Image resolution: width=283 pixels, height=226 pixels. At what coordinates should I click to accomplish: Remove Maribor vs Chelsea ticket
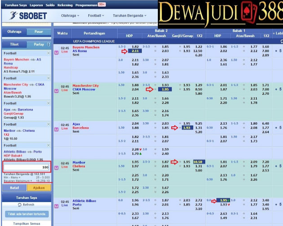48,124
